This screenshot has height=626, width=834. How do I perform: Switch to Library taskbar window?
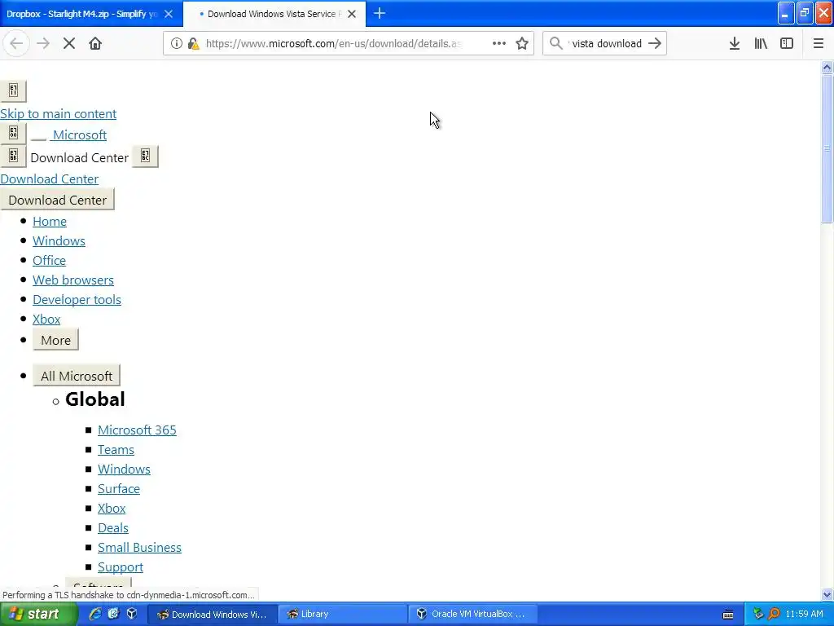point(342,615)
